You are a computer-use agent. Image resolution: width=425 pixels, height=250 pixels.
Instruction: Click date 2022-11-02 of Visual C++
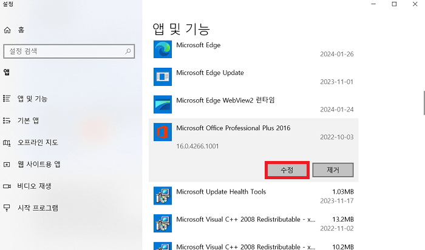(337, 228)
